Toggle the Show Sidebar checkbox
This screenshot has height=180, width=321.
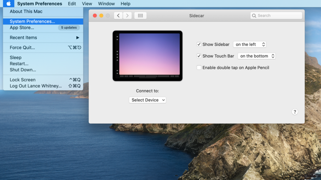(x=199, y=44)
